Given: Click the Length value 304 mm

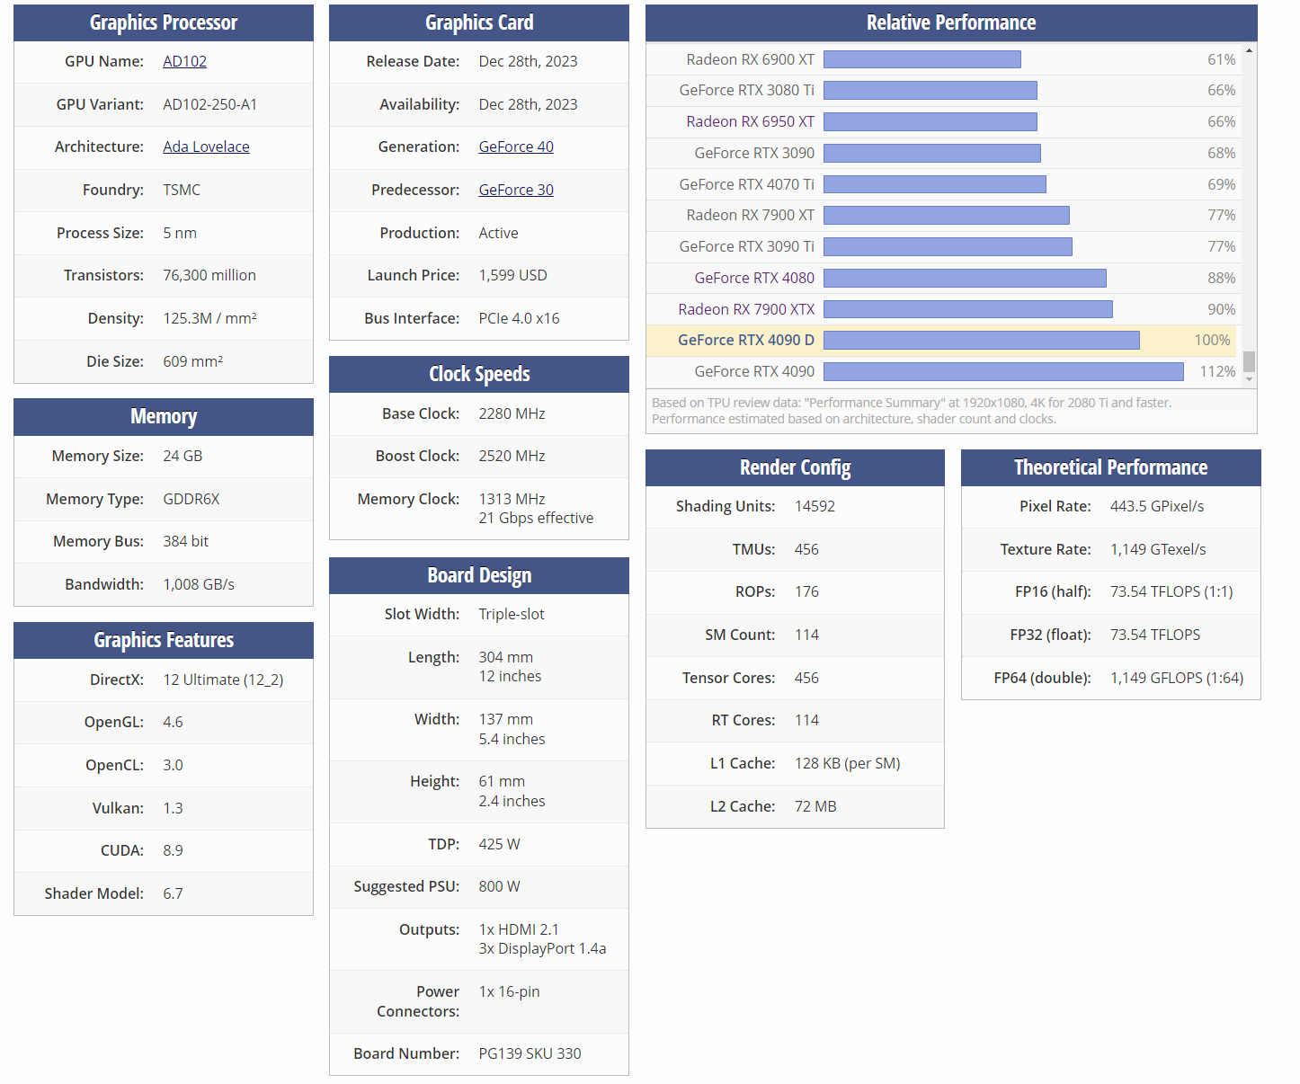Looking at the screenshot, I should point(506,657).
